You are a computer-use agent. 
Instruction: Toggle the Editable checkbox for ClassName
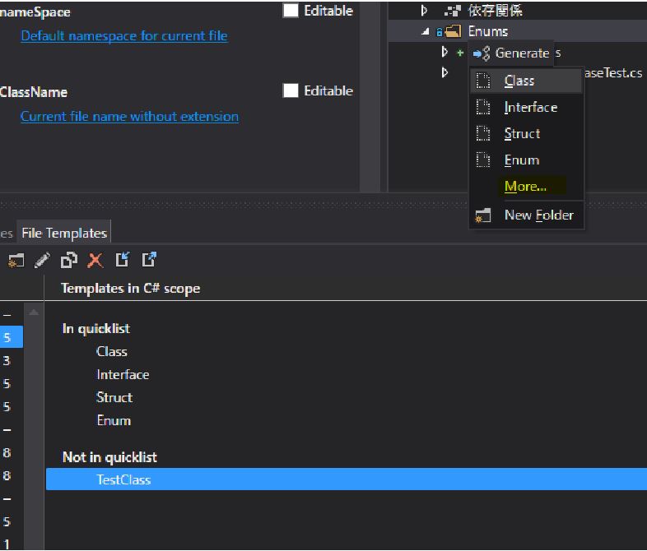[x=291, y=90]
